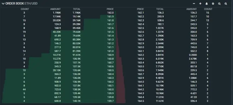
Task: Click ask price 162.5
Action: 141,28
